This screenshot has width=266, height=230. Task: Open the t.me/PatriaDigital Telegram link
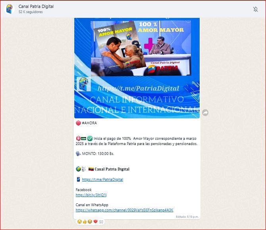(102, 180)
